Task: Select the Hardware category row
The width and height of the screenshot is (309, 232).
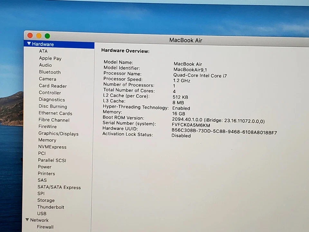Action: [59, 44]
